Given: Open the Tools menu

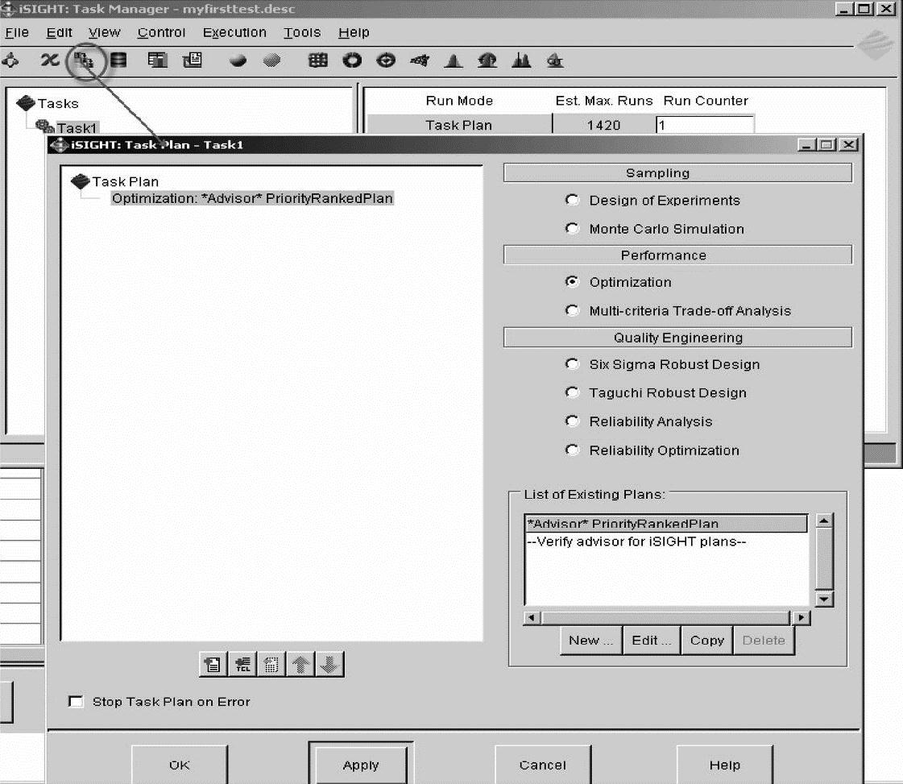Looking at the screenshot, I should point(302,33).
